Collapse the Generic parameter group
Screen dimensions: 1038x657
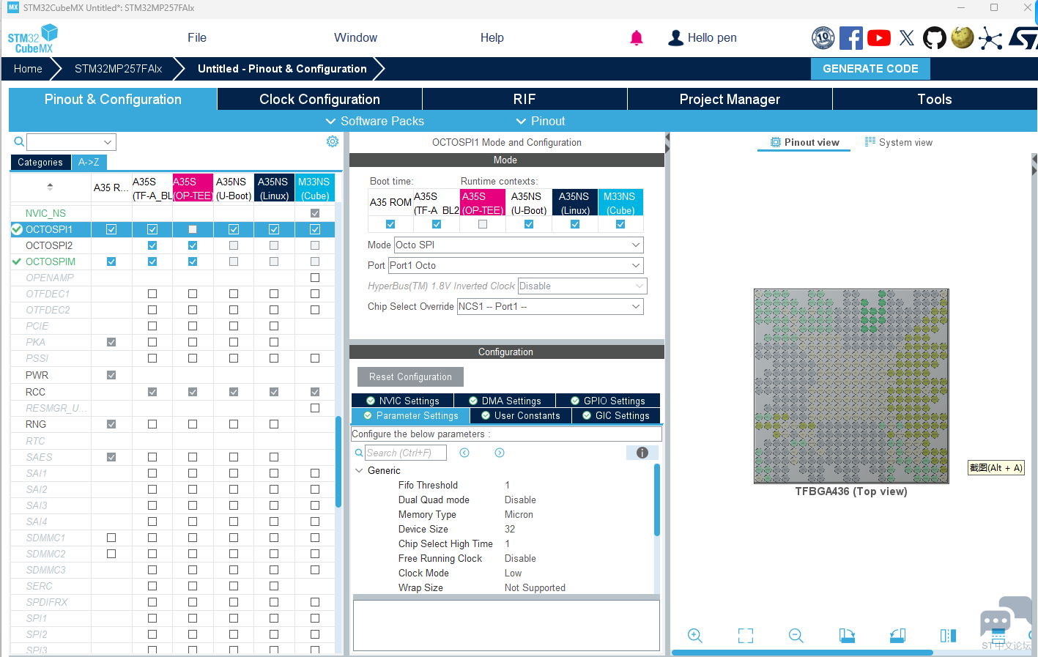(x=359, y=470)
